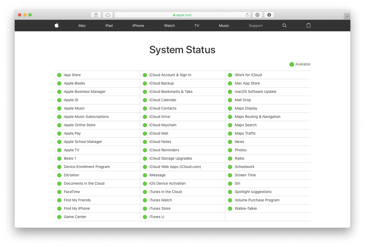Click the Dictation service label
Image resolution: width=365 pixels, height=247 pixels.
pos(71,175)
